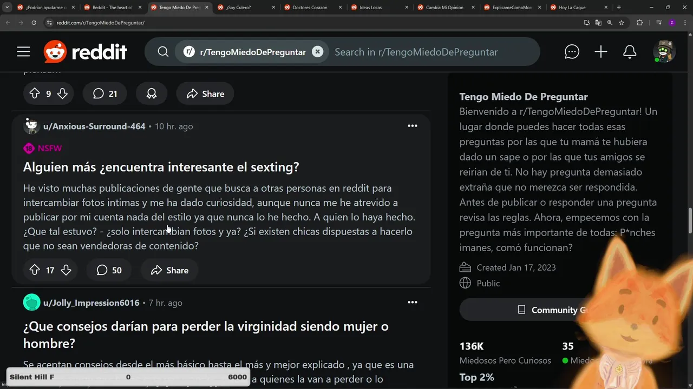Screen dimensions: 693x389
Task: Open the 'Tengo Miedo De Preguntar' sidebar title
Action: pyautogui.click(x=524, y=97)
